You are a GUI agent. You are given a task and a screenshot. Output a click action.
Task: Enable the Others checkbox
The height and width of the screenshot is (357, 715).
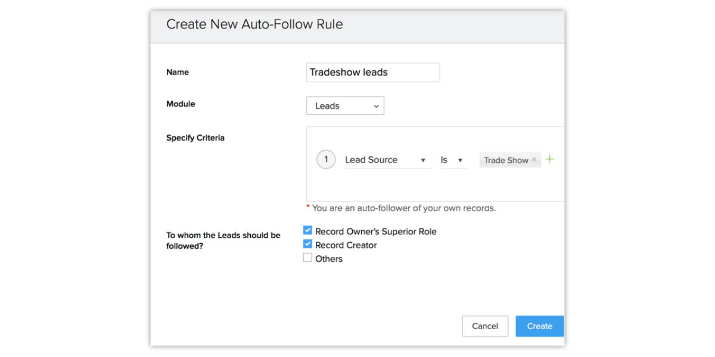pos(307,258)
